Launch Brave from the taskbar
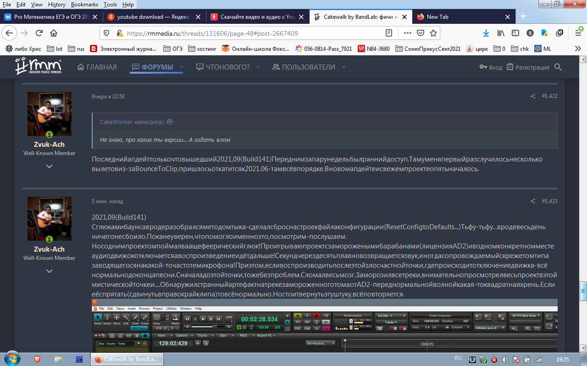587x366 pixels. tap(38, 359)
